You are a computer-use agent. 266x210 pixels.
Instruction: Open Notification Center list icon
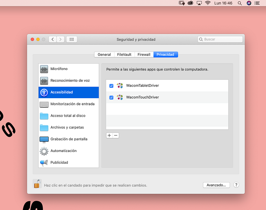(x=257, y=3)
